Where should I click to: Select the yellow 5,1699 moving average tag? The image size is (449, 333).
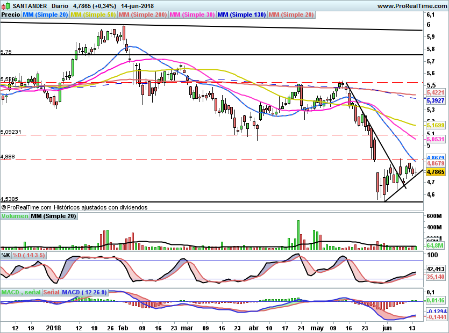pos(434,125)
